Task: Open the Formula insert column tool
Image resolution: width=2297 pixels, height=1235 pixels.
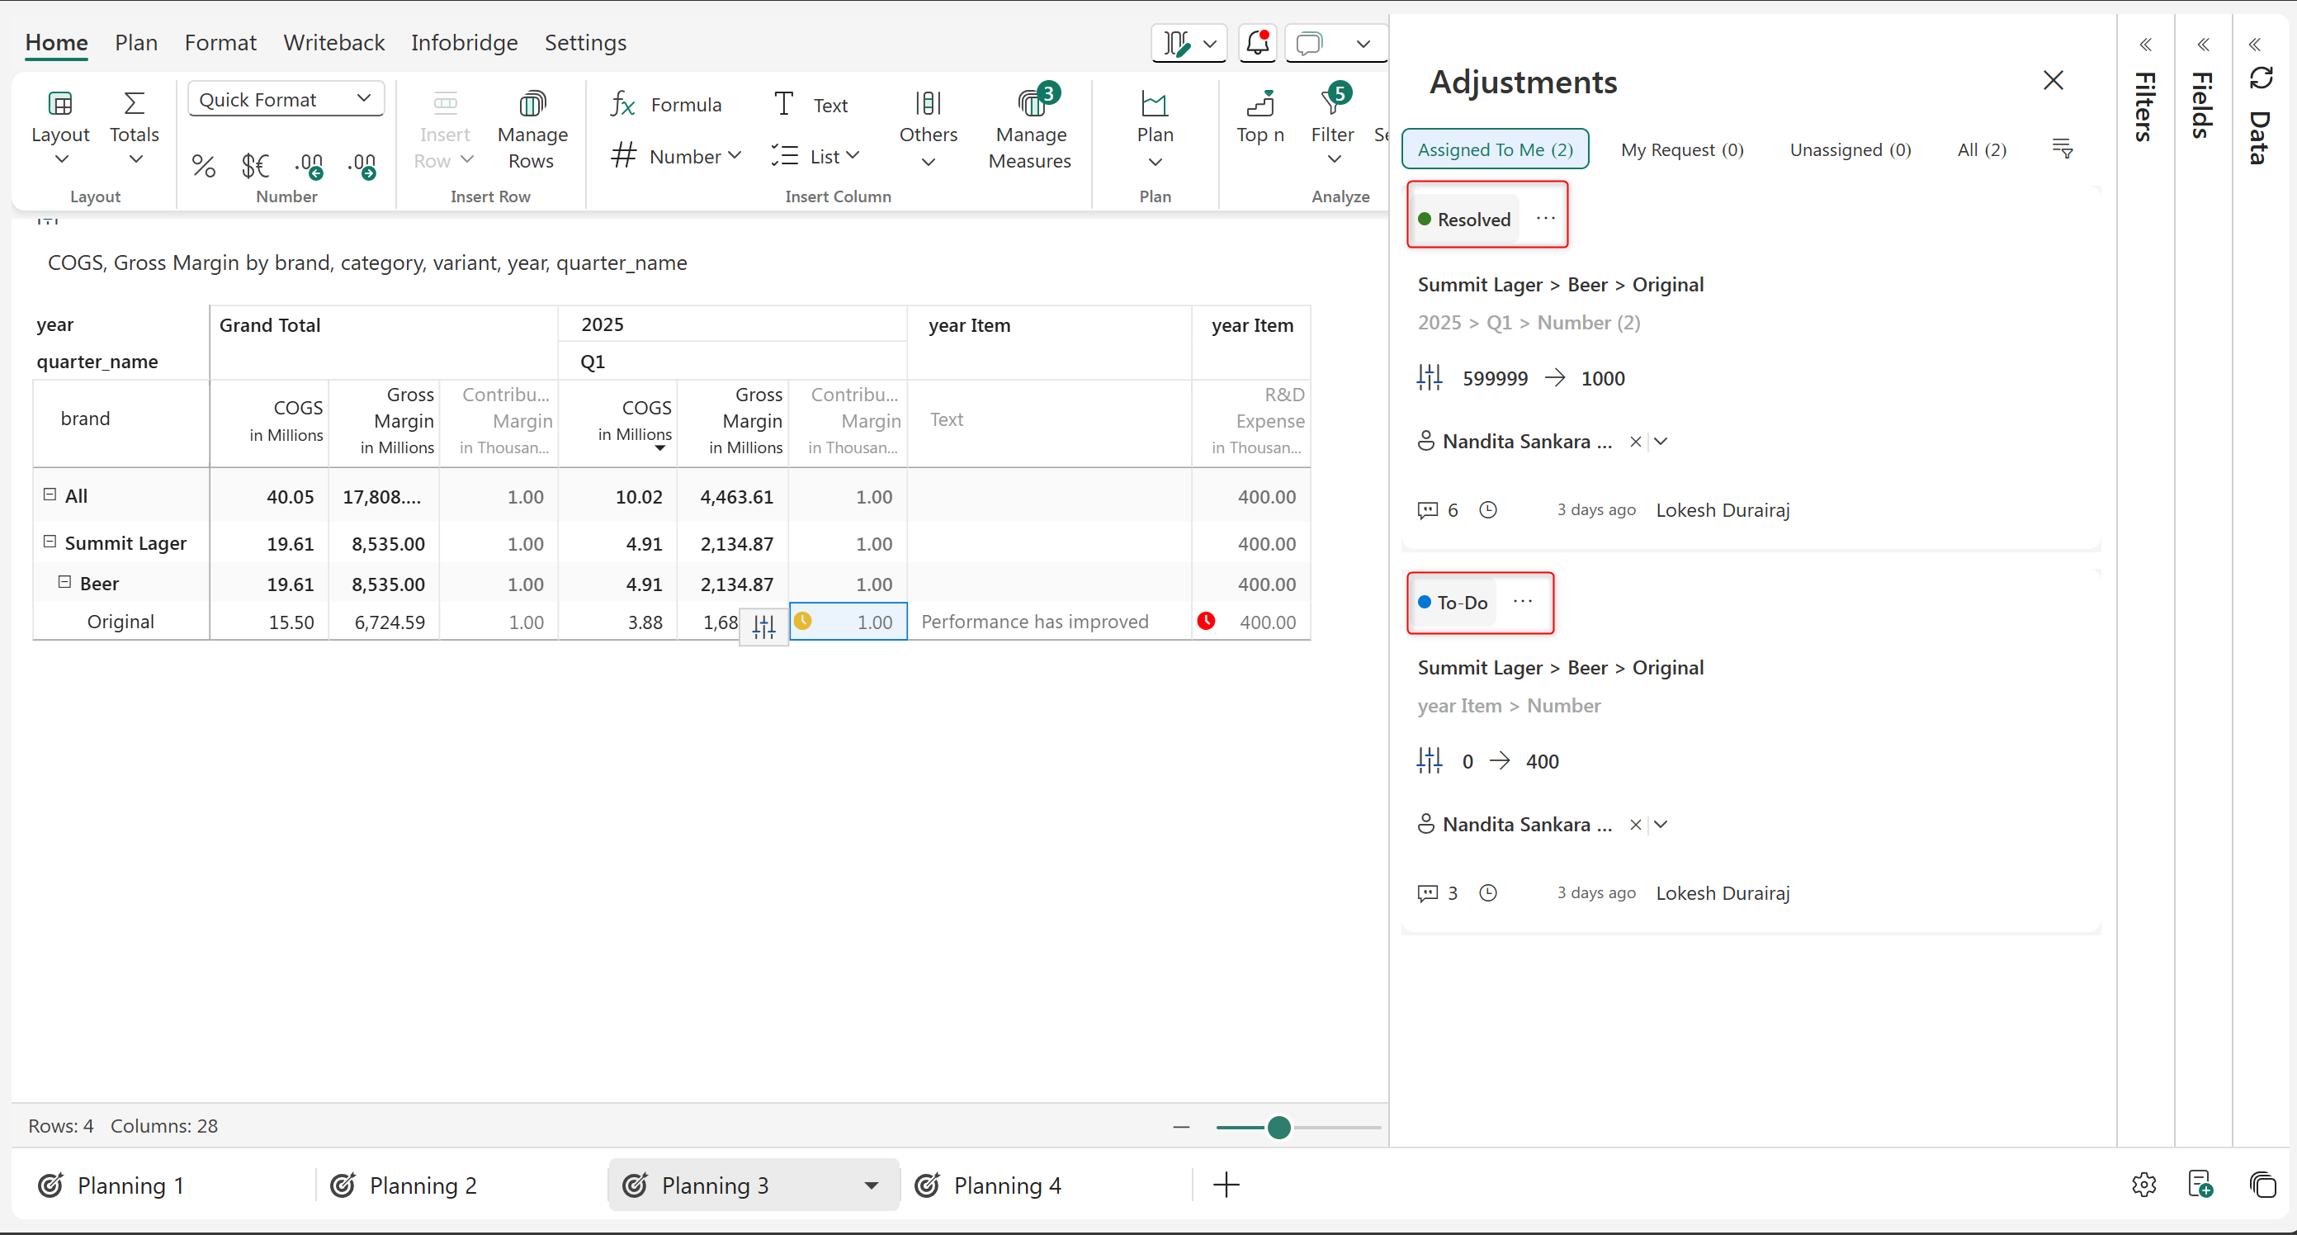Action: 666,104
